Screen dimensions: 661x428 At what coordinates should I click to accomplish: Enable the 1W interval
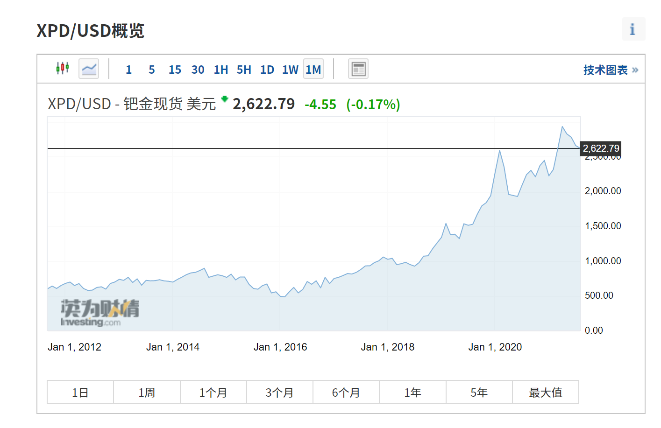click(x=290, y=69)
